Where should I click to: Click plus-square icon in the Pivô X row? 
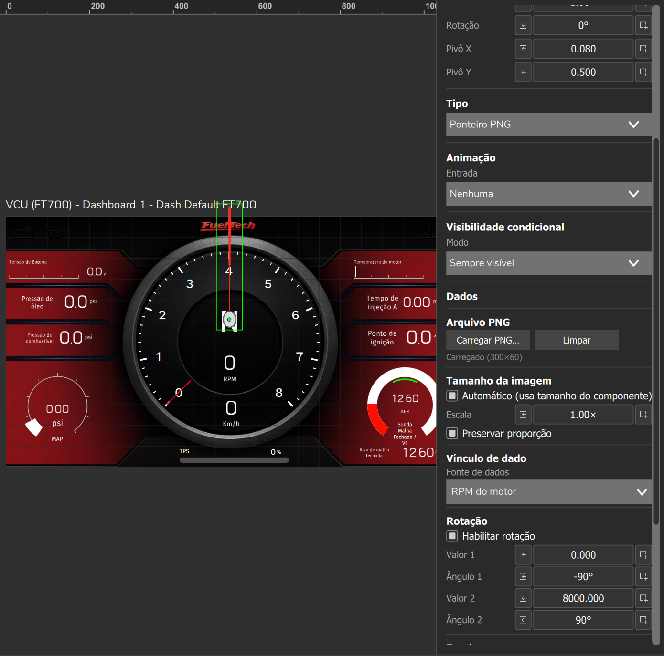coord(643,49)
